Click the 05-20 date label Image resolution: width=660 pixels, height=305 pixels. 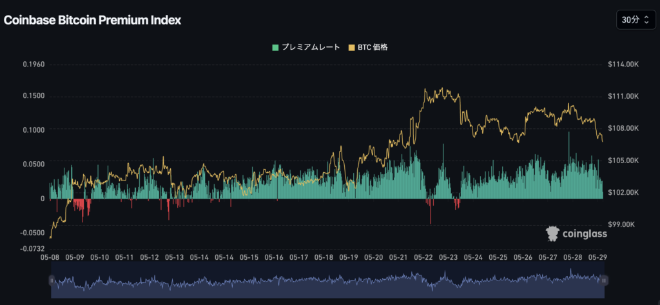pos(373,257)
